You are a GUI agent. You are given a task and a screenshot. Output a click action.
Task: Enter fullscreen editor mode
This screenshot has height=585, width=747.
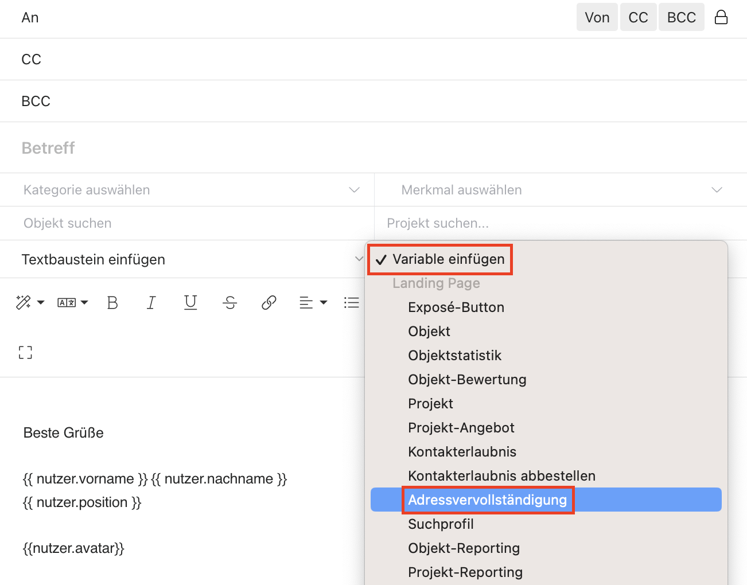pos(25,352)
